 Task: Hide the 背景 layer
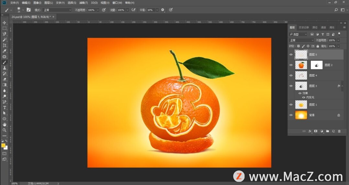pos(291,115)
